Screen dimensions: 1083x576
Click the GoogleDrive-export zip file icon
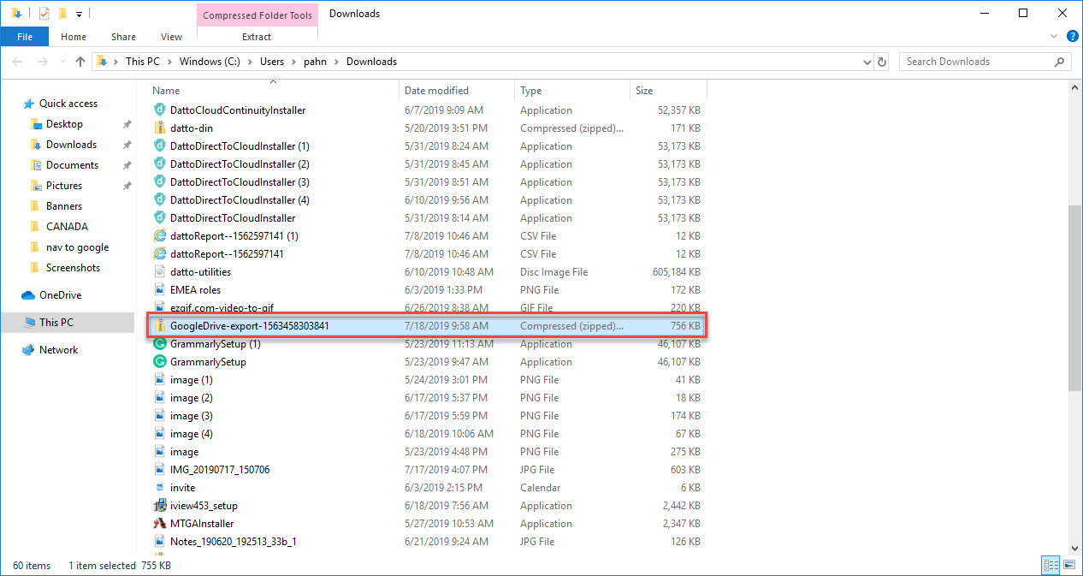click(x=159, y=326)
